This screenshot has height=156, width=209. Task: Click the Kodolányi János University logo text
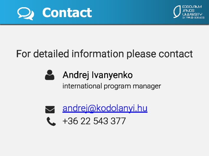coord(192,10)
